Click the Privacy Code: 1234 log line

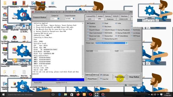pyautogui.click(x=41, y=68)
